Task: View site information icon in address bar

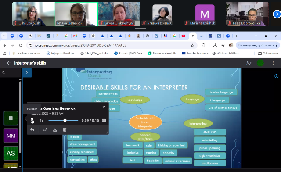Action: (30, 45)
